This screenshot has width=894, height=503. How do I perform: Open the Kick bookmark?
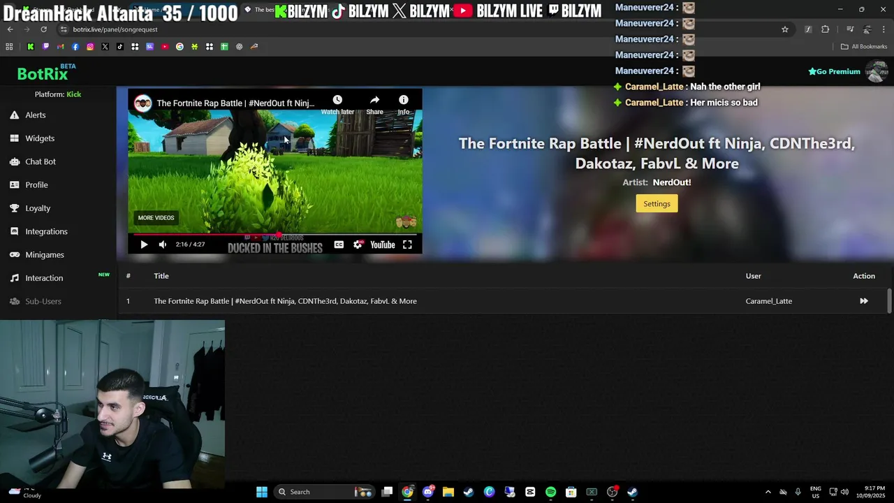31,47
